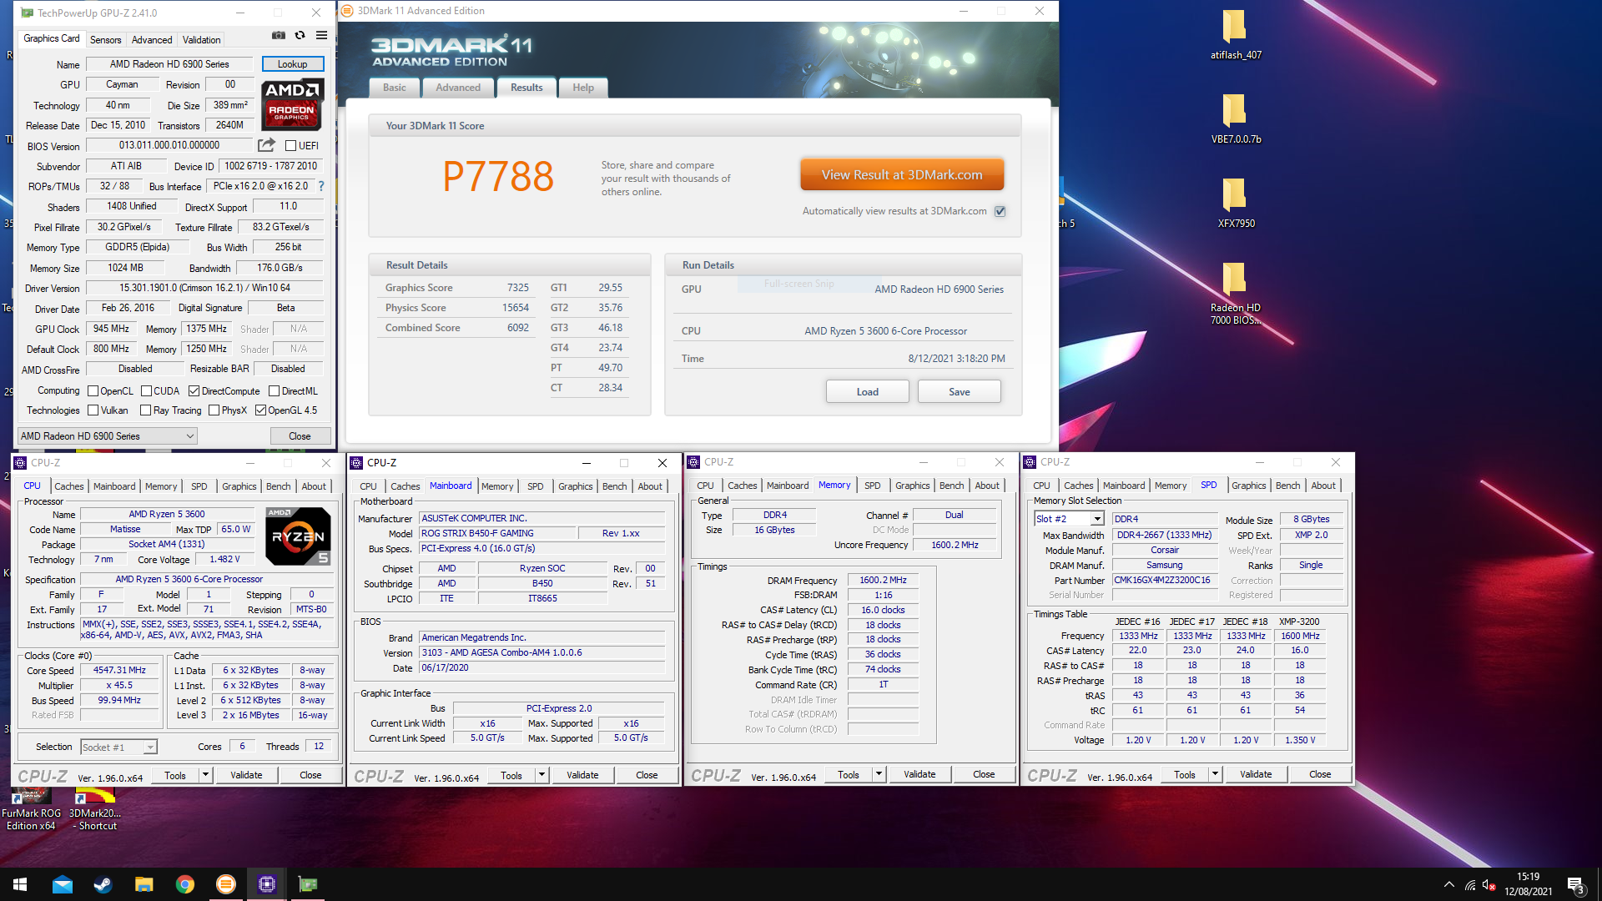Uncheck automatically view results at 3DMark.com

(1000, 211)
